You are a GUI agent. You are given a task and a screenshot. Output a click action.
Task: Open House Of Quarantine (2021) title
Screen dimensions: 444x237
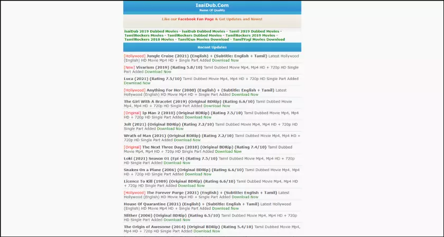click(191, 204)
